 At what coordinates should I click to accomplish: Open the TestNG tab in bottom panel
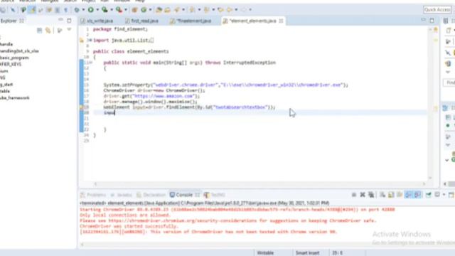click(215, 195)
